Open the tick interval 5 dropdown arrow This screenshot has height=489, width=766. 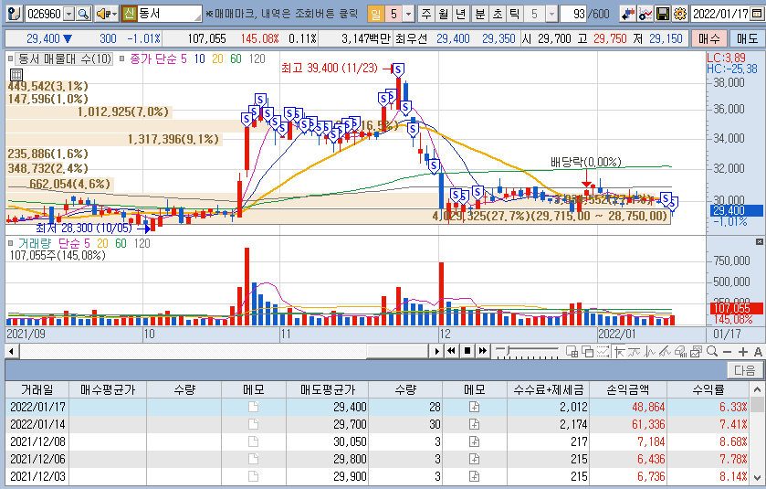coord(551,14)
